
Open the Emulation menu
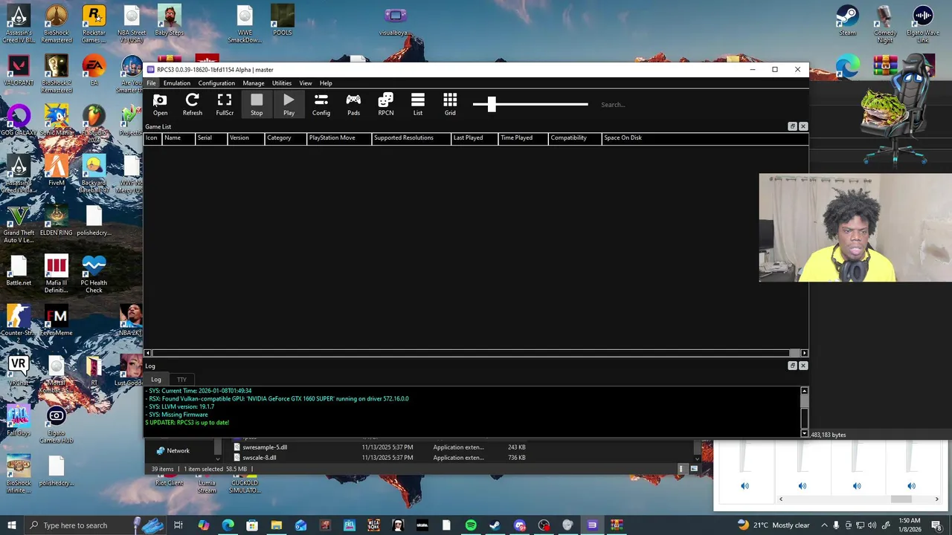(177, 83)
